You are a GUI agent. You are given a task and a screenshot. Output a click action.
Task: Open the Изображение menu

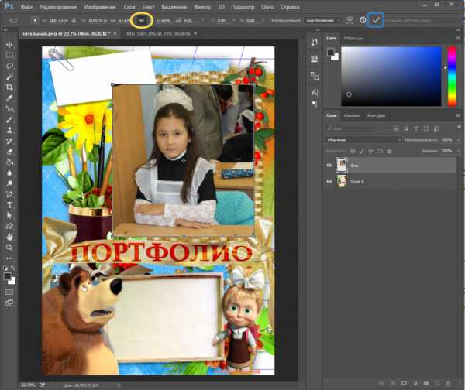click(100, 7)
